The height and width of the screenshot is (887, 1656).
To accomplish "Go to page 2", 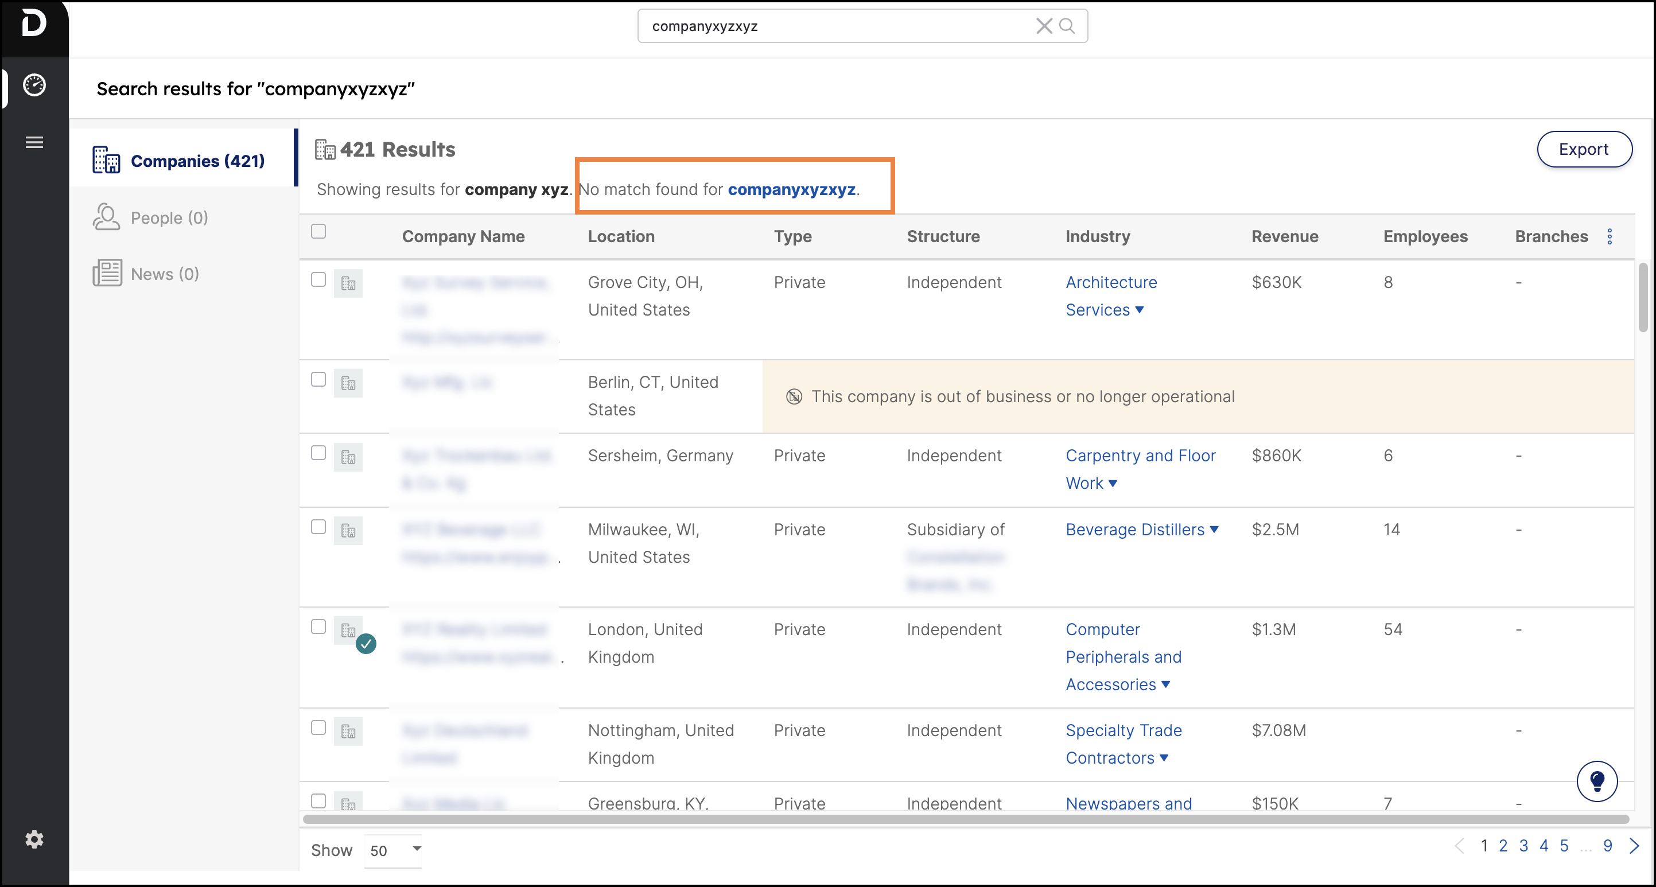I will (x=1503, y=846).
